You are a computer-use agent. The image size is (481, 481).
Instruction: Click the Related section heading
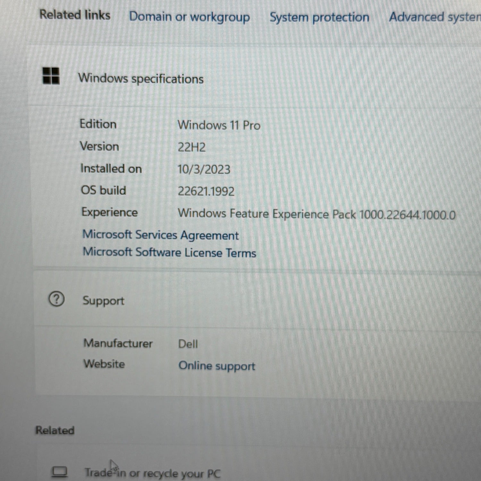(x=55, y=430)
